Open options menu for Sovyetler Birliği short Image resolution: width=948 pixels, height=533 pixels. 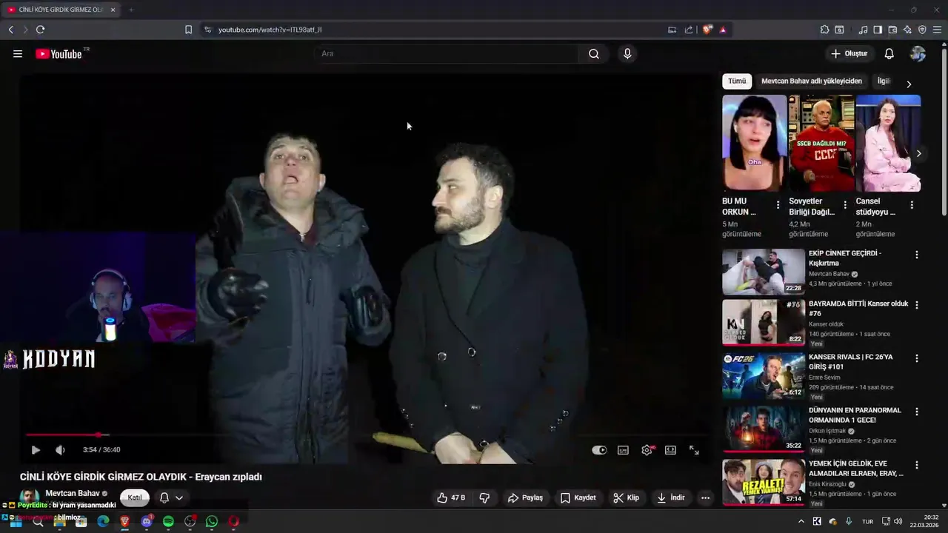tap(845, 205)
